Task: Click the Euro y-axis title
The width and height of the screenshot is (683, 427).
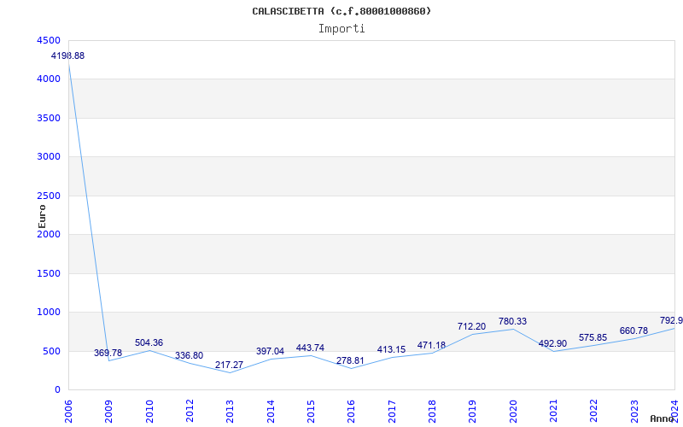Action: (42, 217)
